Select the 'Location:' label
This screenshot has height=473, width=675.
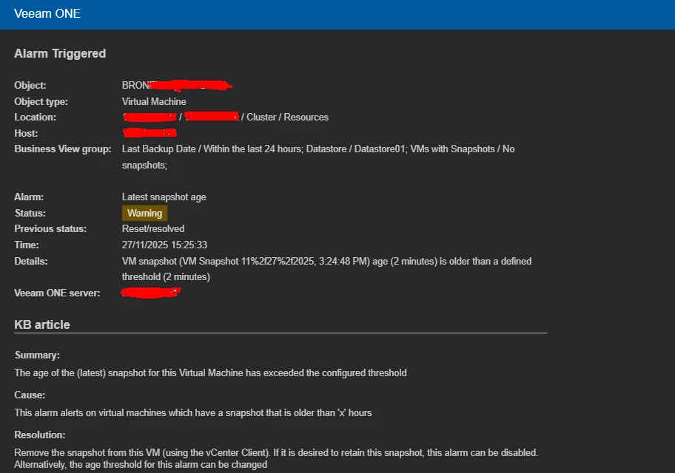click(x=35, y=117)
